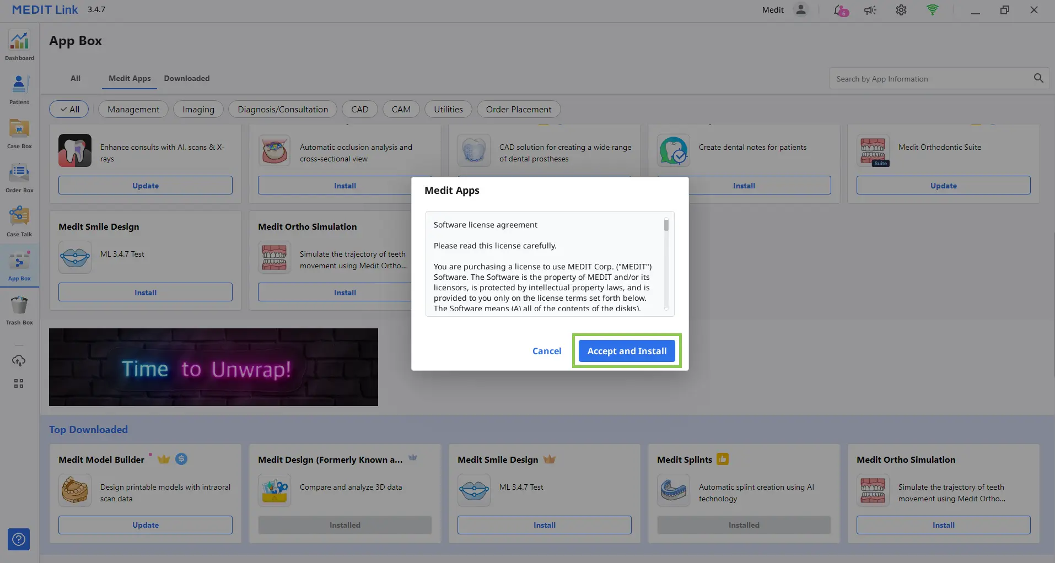Select the CAD category filter
1055x563 pixels.
359,109
